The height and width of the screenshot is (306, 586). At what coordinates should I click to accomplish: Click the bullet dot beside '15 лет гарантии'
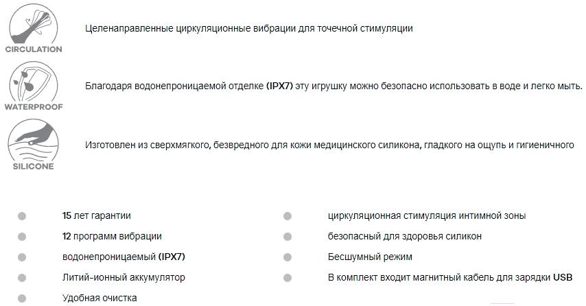click(22, 216)
